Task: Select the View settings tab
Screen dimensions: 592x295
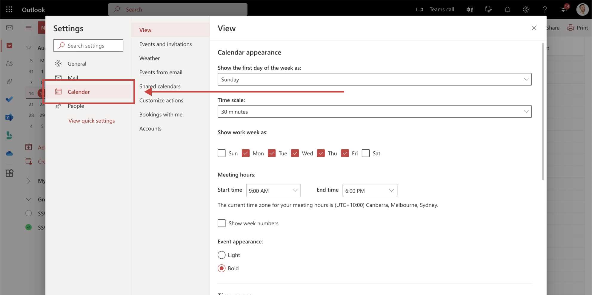Action: point(170,30)
